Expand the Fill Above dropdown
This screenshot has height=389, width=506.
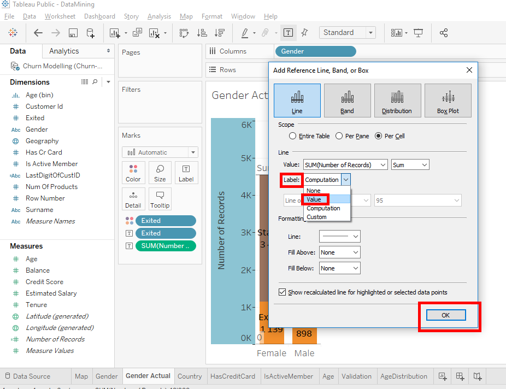point(340,252)
